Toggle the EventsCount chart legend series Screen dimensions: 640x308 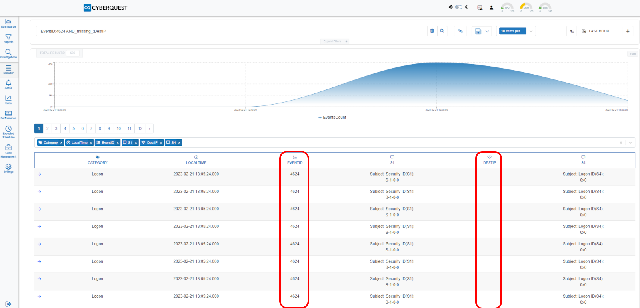point(332,118)
